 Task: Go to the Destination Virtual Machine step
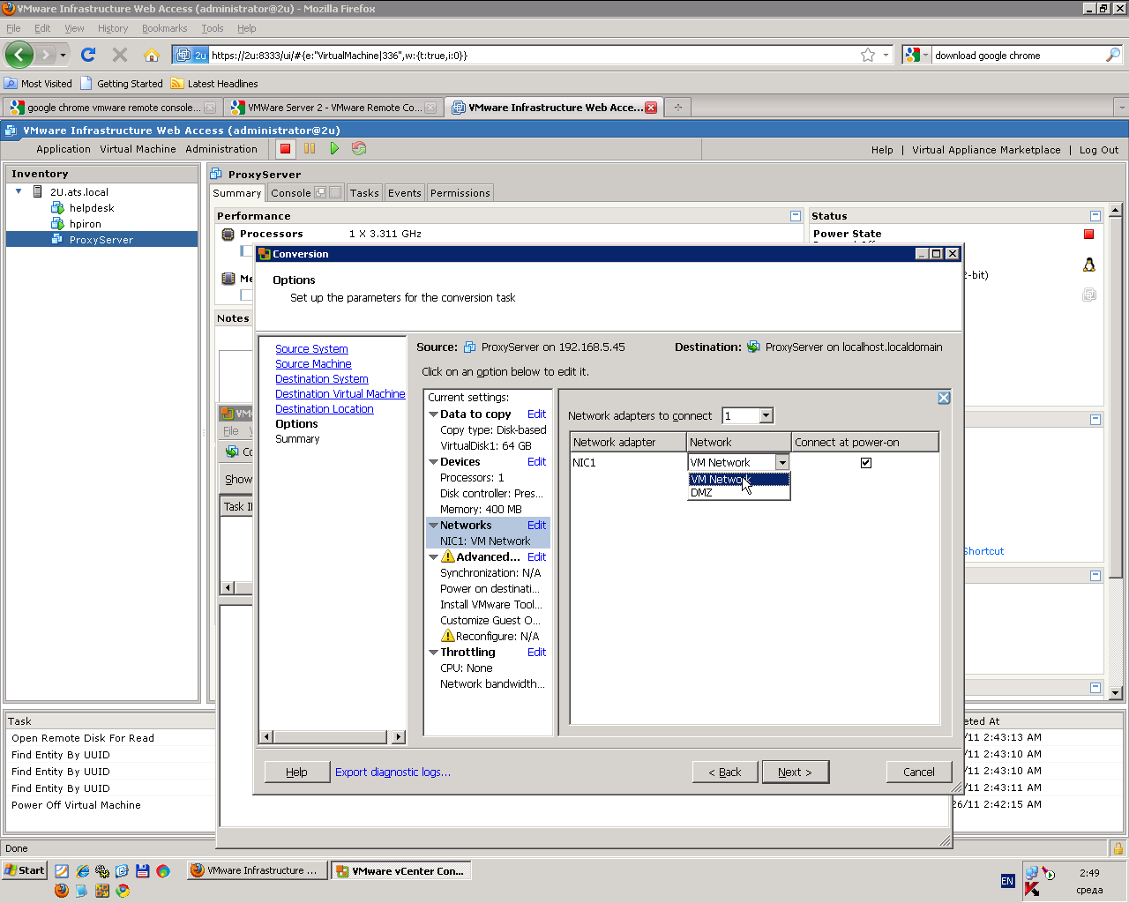[340, 394]
